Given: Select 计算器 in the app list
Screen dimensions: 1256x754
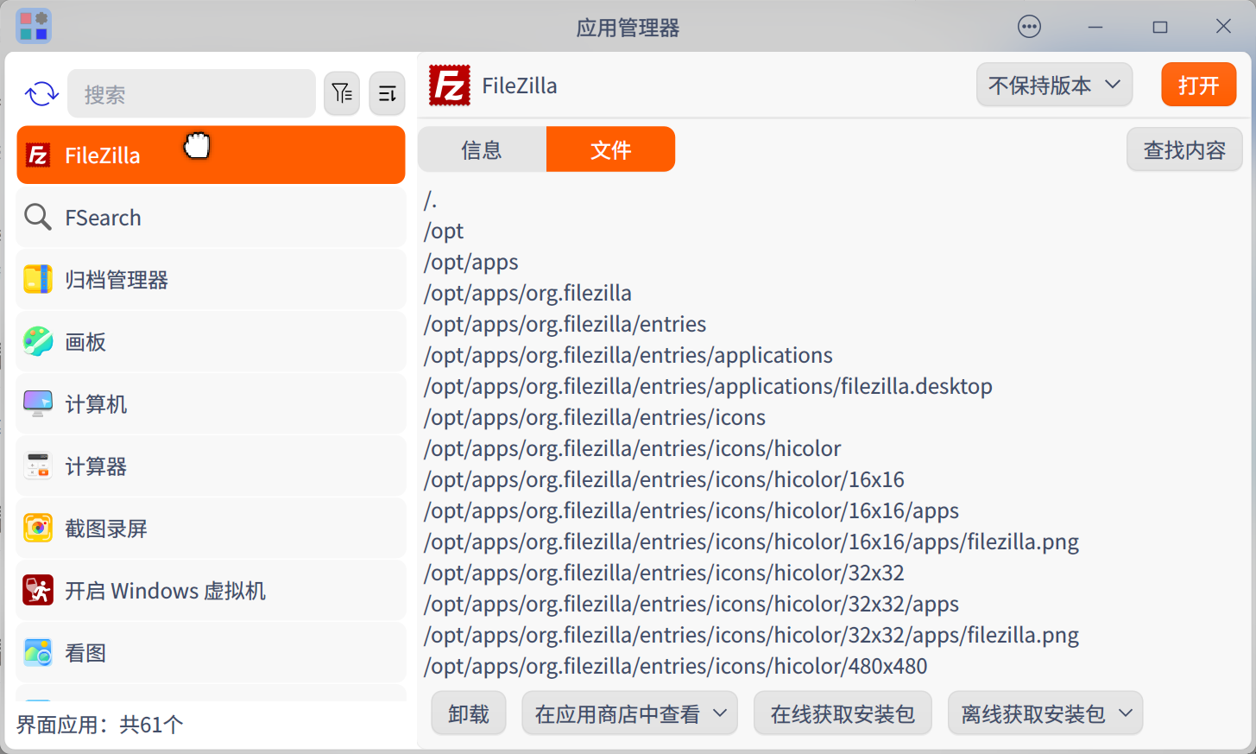Looking at the screenshot, I should coord(211,466).
